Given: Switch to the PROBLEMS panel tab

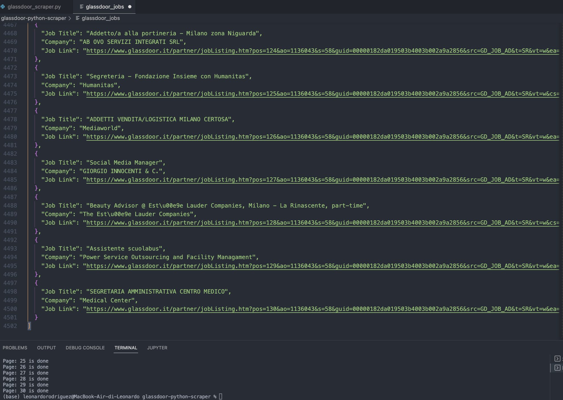Looking at the screenshot, I should pos(15,348).
